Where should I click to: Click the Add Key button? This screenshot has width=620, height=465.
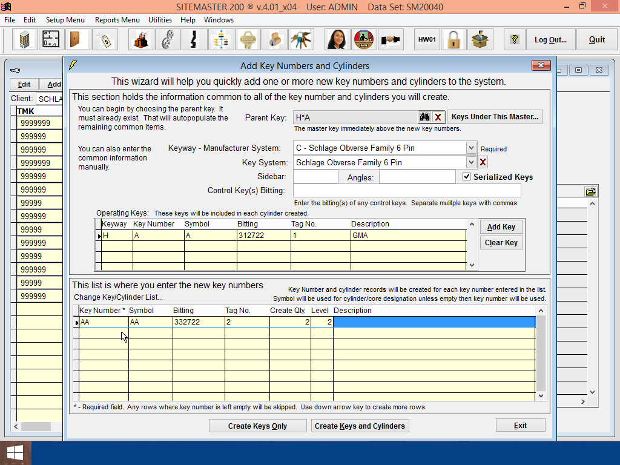[501, 227]
